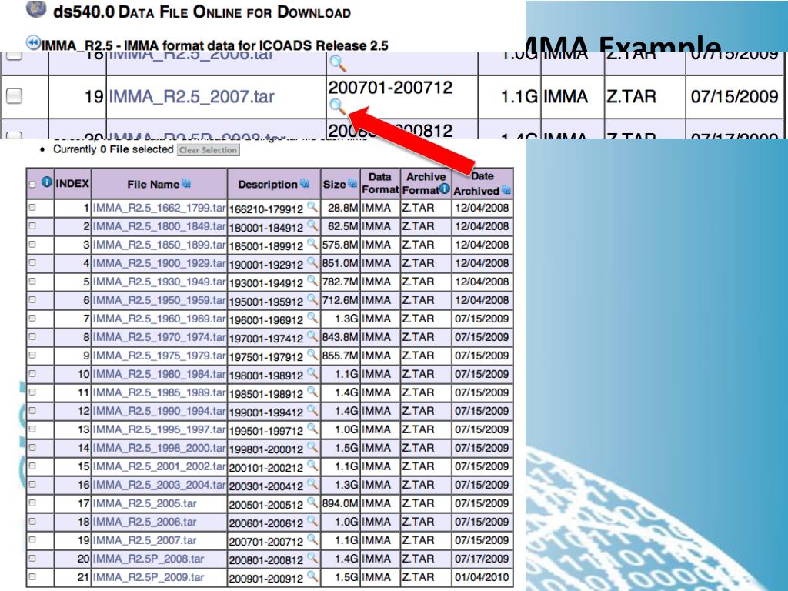The image size is (788, 591).
Task: Tick the large checkbox in the enlarged row 19 inset
Action: coord(14,95)
